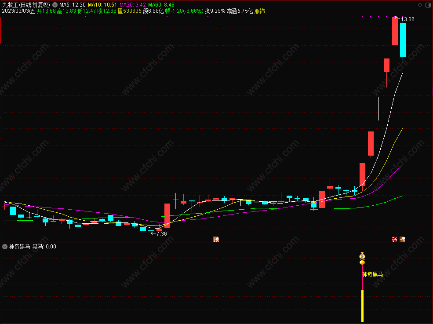Viewport: 433px width, 324px height.
Task: Click the diamond icon at top right
Action: click(x=420, y=5)
